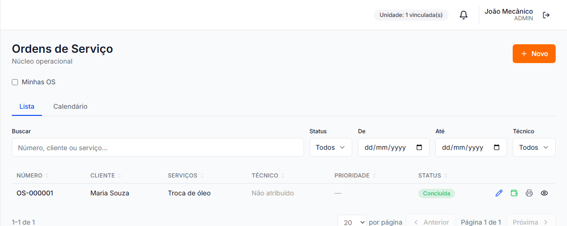
Task: Click the João Mecânico user name
Action: (x=509, y=11)
